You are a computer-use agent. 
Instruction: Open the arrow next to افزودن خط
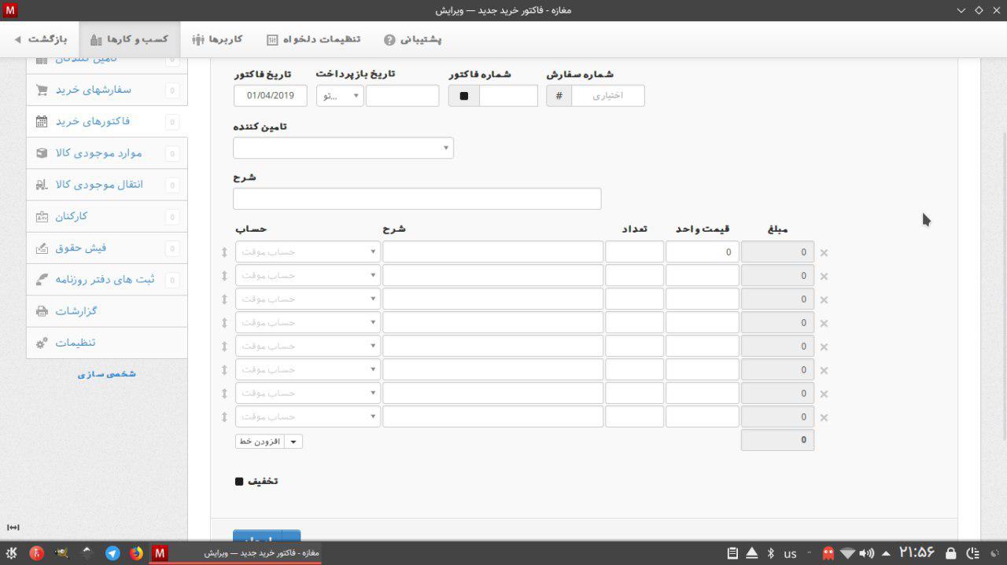(293, 442)
